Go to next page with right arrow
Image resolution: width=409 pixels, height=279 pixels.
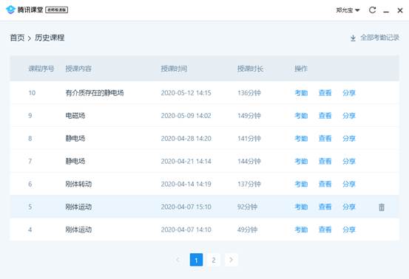click(x=231, y=260)
